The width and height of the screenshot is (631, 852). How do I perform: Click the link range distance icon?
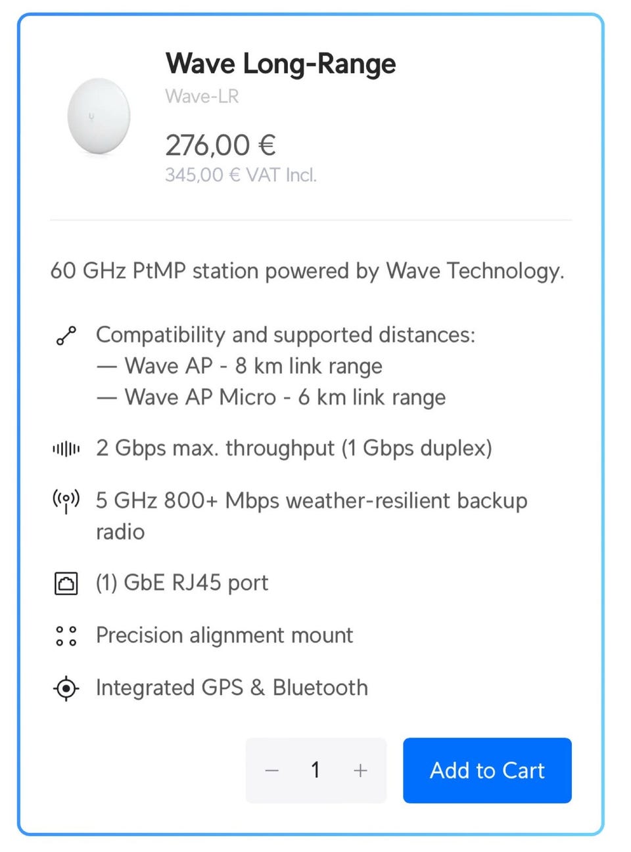pyautogui.click(x=66, y=336)
